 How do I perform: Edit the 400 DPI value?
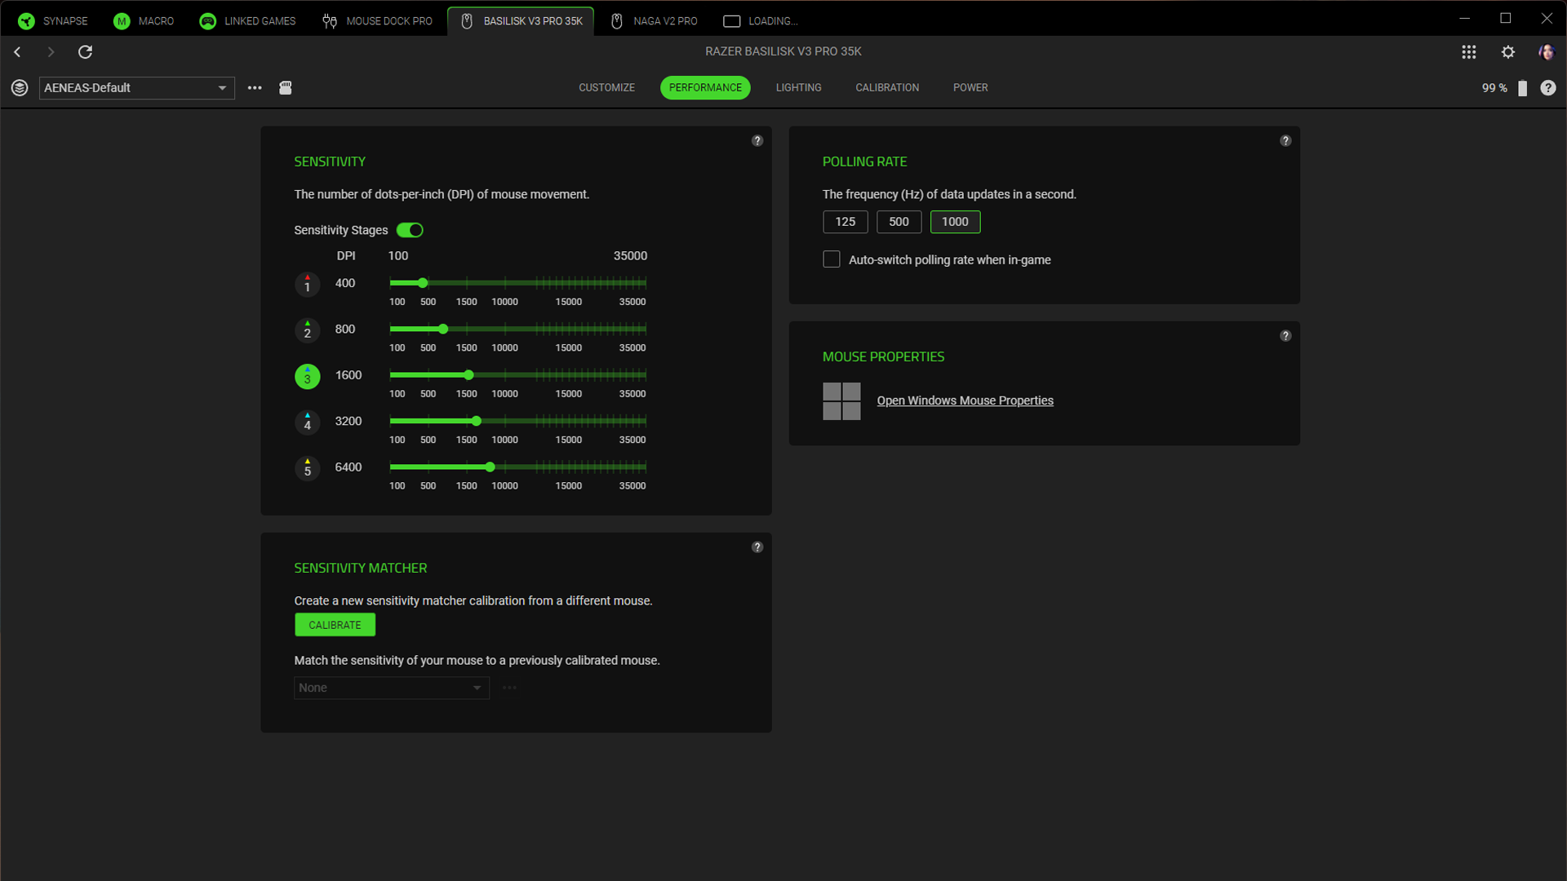coord(345,283)
